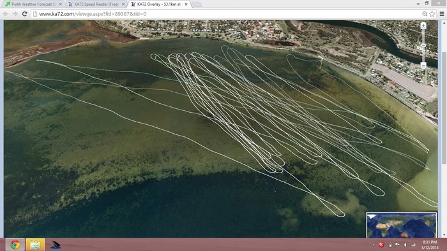The height and width of the screenshot is (251, 447).
Task: Close the KA72 Overlay tab
Action: coord(186,4)
